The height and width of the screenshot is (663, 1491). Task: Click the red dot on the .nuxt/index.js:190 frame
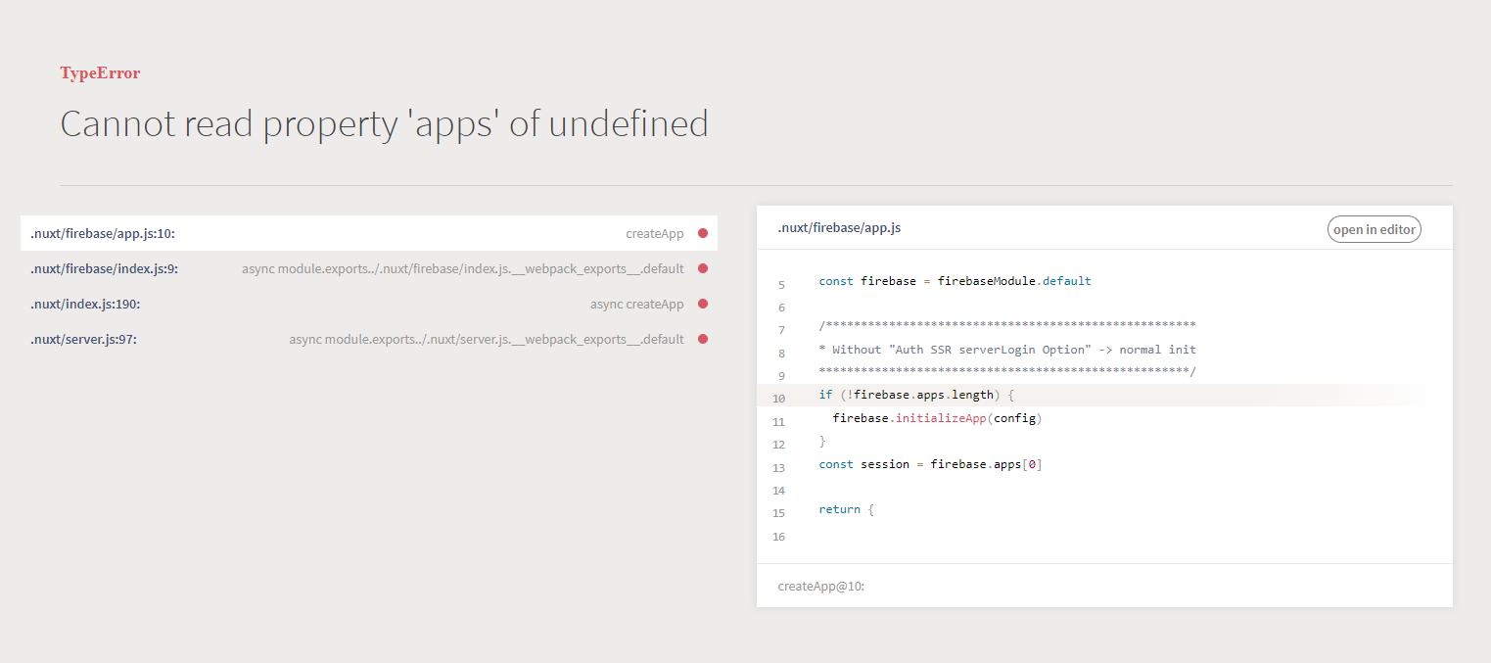click(x=703, y=304)
